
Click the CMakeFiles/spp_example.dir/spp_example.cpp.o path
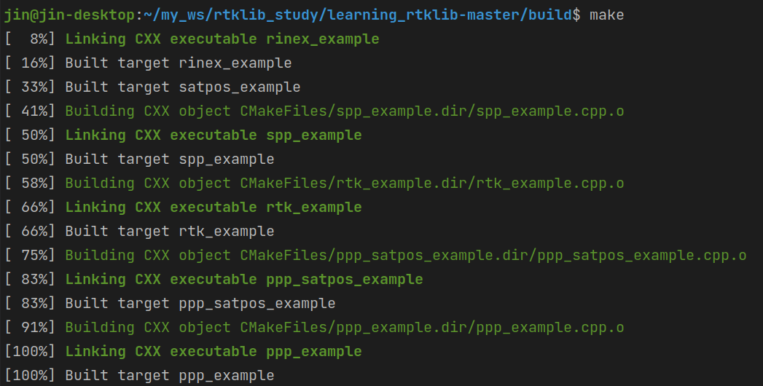[432, 111]
